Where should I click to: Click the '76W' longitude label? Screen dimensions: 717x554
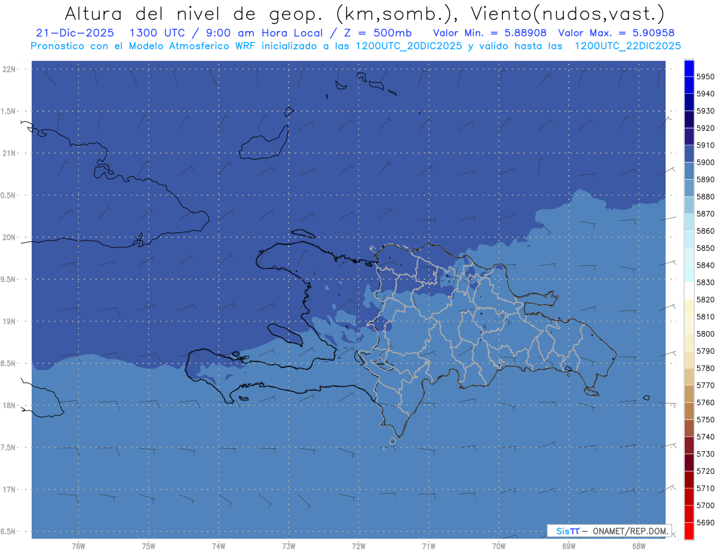click(x=78, y=546)
